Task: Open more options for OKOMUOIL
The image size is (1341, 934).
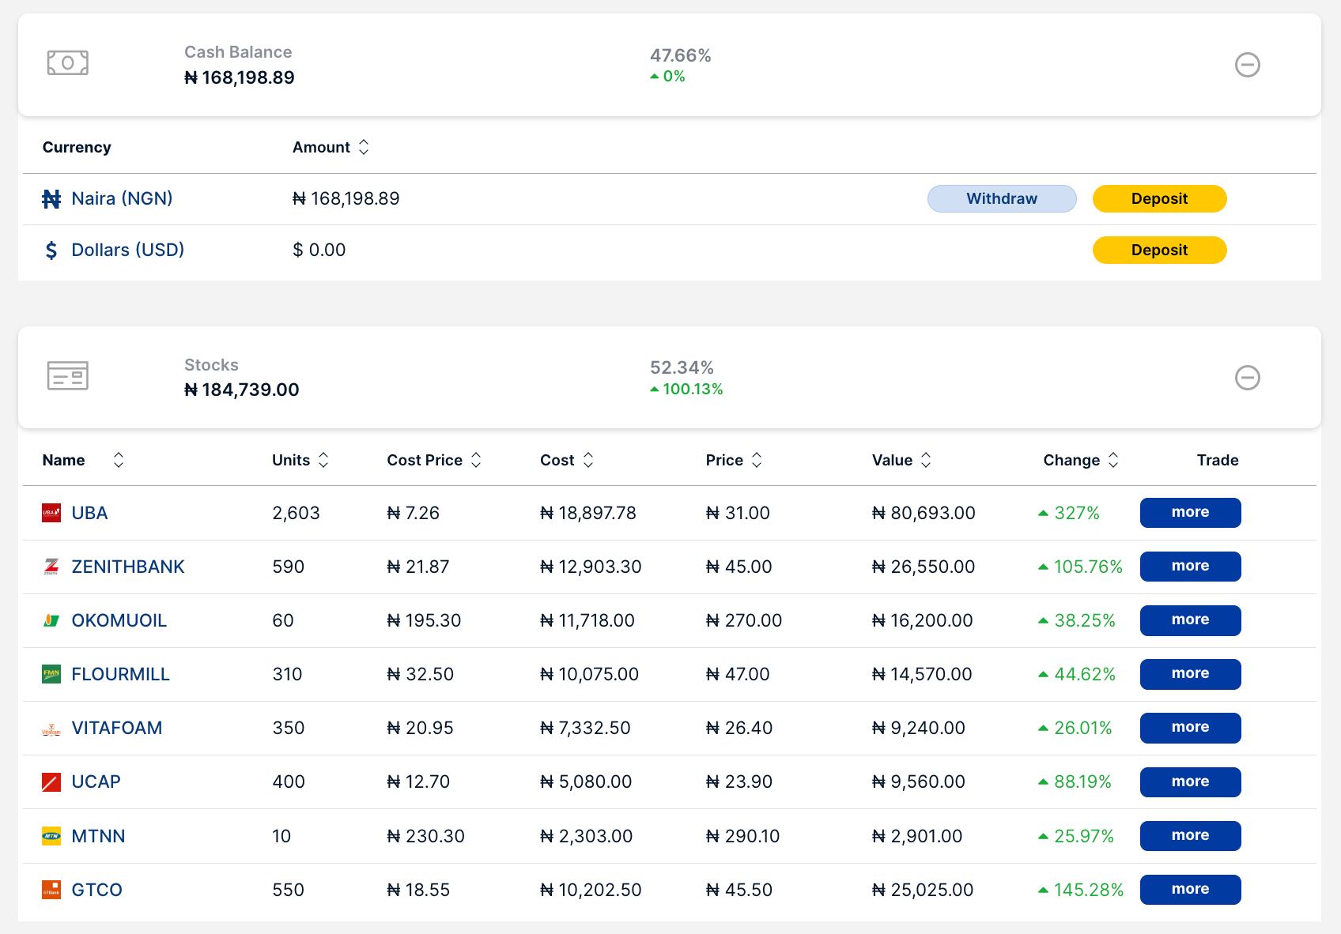Action: coord(1190,620)
